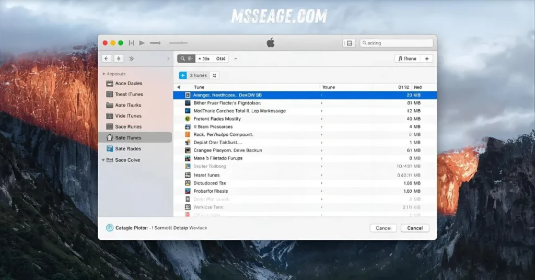This screenshot has width=535, height=280.
Task: Open the iPhone button
Action: point(408,59)
